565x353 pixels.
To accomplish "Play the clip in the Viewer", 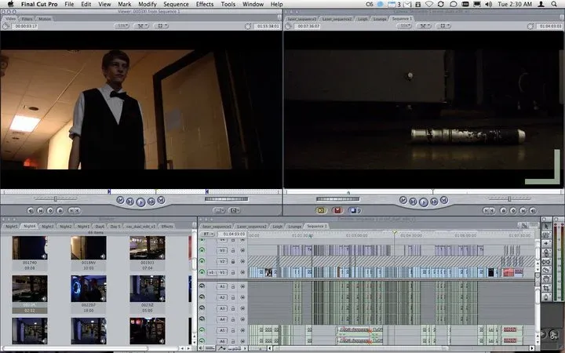I will 141,202.
